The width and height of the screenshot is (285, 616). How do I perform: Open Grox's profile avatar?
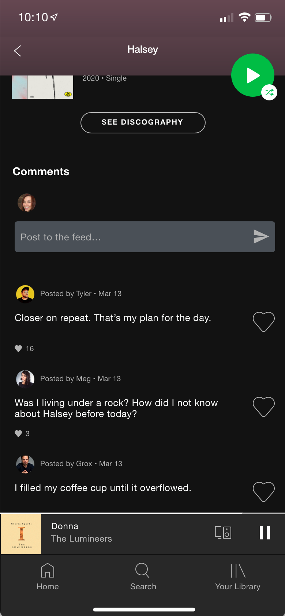pyautogui.click(x=25, y=464)
